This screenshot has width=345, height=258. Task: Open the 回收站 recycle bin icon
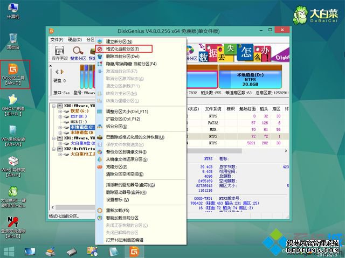point(13,41)
